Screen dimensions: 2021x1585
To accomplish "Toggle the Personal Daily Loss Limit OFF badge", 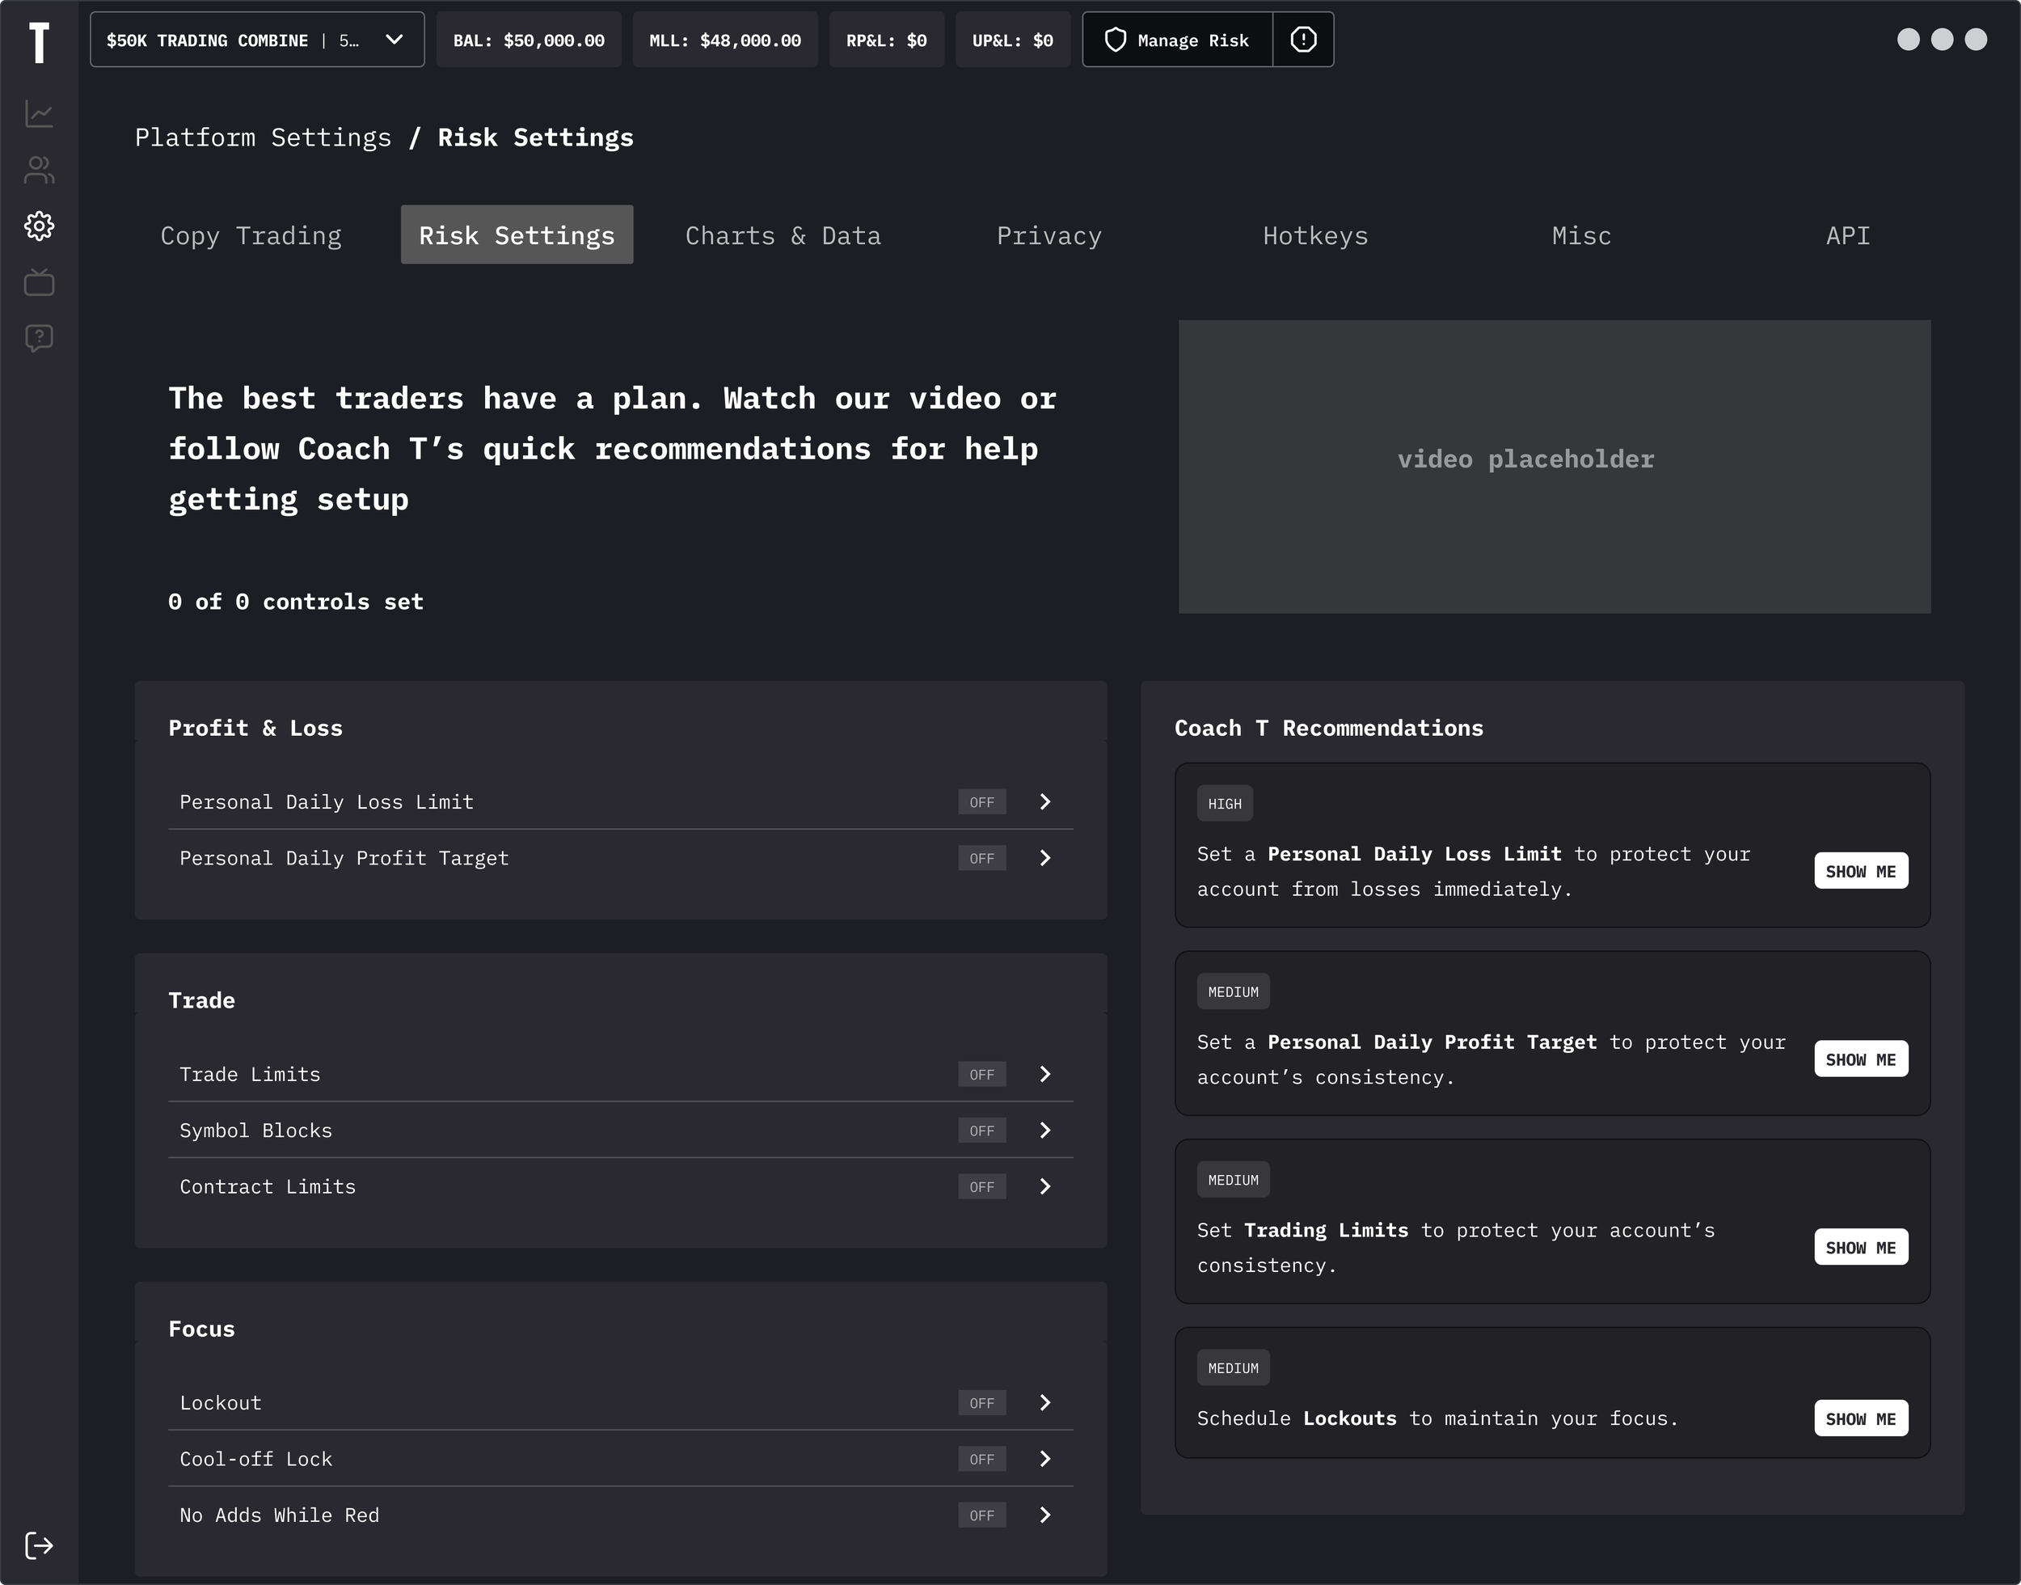I will [981, 801].
